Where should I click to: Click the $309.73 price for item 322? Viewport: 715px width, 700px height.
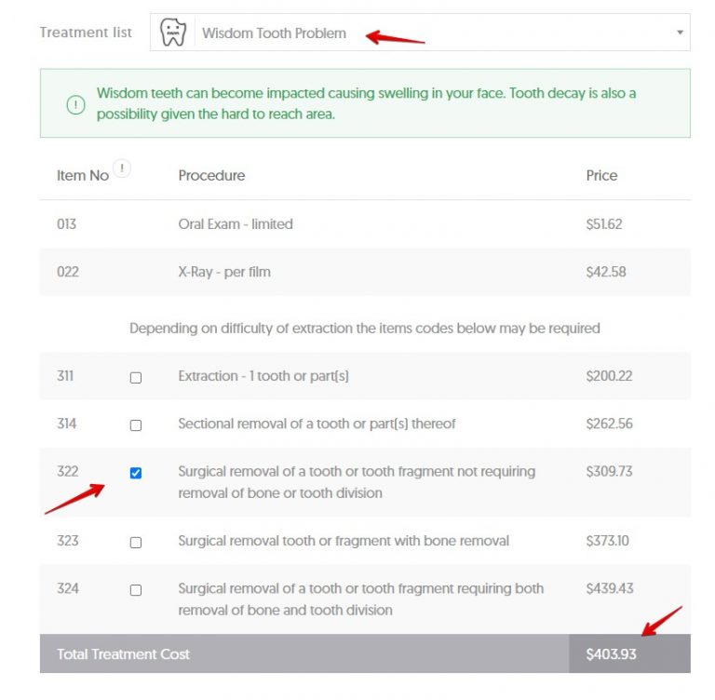[x=609, y=472]
